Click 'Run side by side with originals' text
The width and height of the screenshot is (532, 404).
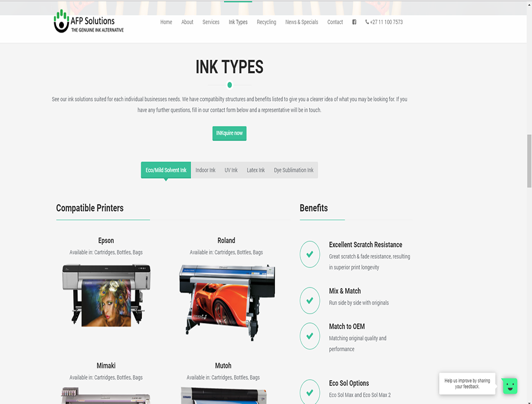click(359, 303)
